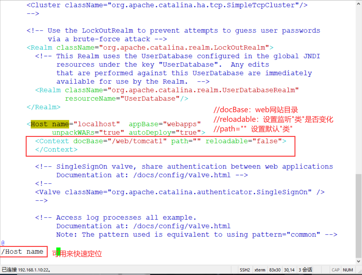Click the NUM indicator in status bar

click(x=348, y=270)
